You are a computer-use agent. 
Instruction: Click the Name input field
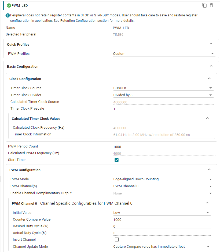tap(165, 28)
